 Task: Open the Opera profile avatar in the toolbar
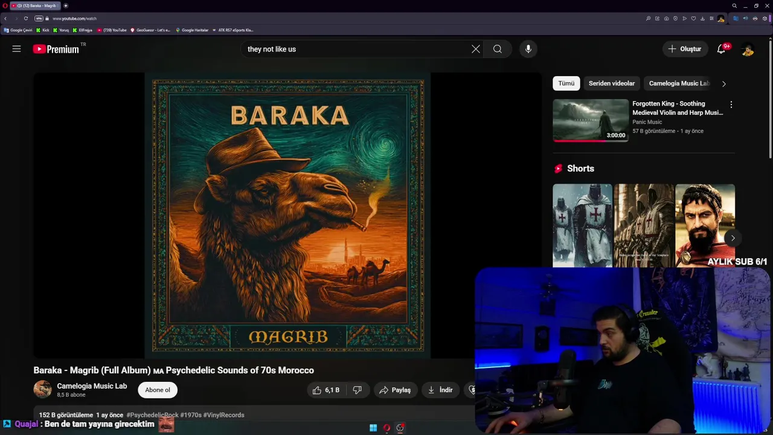point(720,18)
